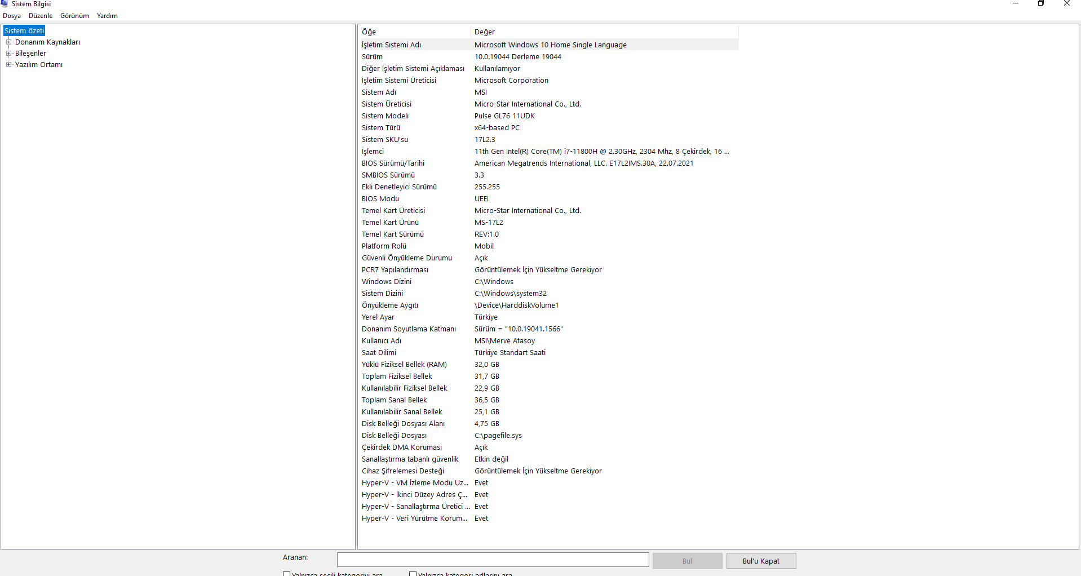Select the Bileşenler label

tap(30, 54)
